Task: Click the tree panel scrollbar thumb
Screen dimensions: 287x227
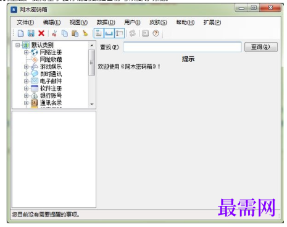Action: 92,62
